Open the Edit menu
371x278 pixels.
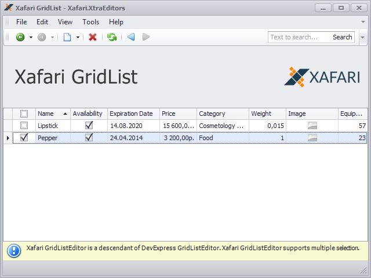pyautogui.click(x=42, y=22)
